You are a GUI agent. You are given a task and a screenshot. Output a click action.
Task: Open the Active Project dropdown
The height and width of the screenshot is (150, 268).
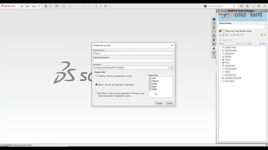[265, 27]
